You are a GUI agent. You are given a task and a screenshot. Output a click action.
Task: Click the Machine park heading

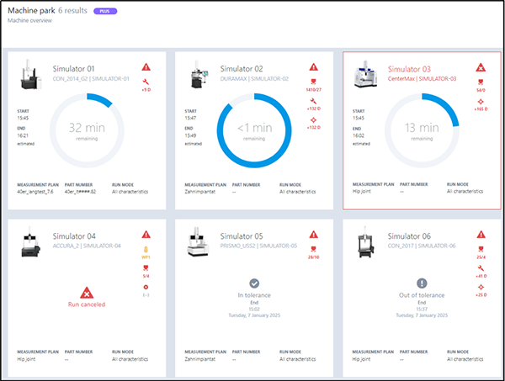[x=29, y=10]
